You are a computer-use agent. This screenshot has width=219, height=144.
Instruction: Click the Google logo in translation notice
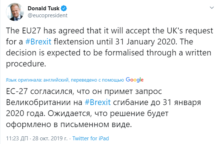pos(134,80)
